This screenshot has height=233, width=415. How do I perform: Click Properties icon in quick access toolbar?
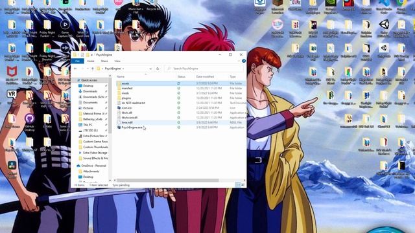click(82, 54)
